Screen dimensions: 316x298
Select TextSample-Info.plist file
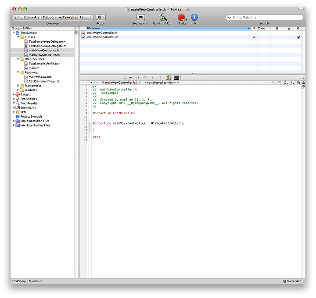[44, 81]
